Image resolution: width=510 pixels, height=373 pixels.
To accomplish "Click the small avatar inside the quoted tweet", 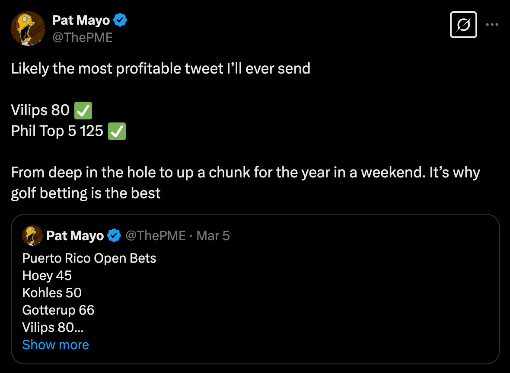I will tap(32, 236).
